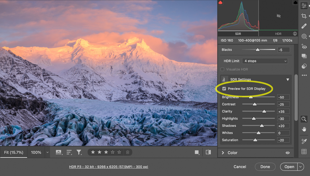
Task: Open the zoom percentage dropdown arrow
Action: pyautogui.click(x=47, y=152)
